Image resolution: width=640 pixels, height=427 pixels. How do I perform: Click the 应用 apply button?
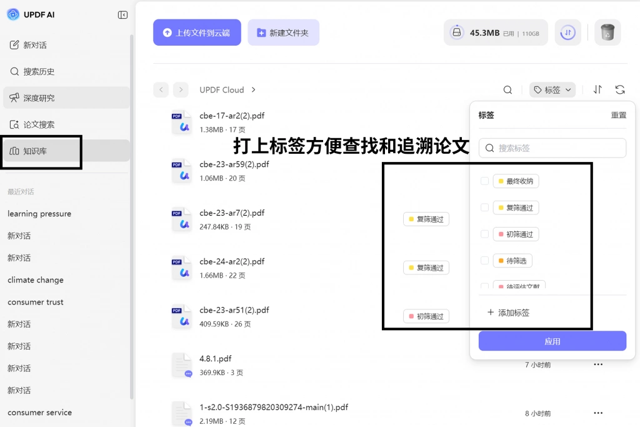pos(552,341)
